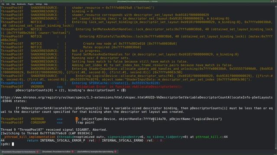The height and width of the screenshot is (155, 277).
Task: Click "Switching to Thread 0x7fffdb7fe6c0" line
Action: 46,133
